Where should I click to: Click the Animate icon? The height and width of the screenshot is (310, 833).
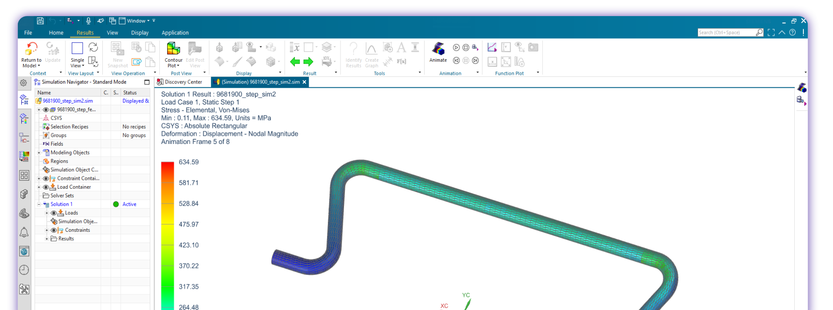pyautogui.click(x=438, y=49)
